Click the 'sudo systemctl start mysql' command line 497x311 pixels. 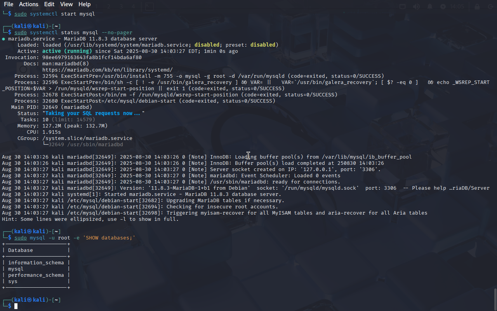(54, 14)
